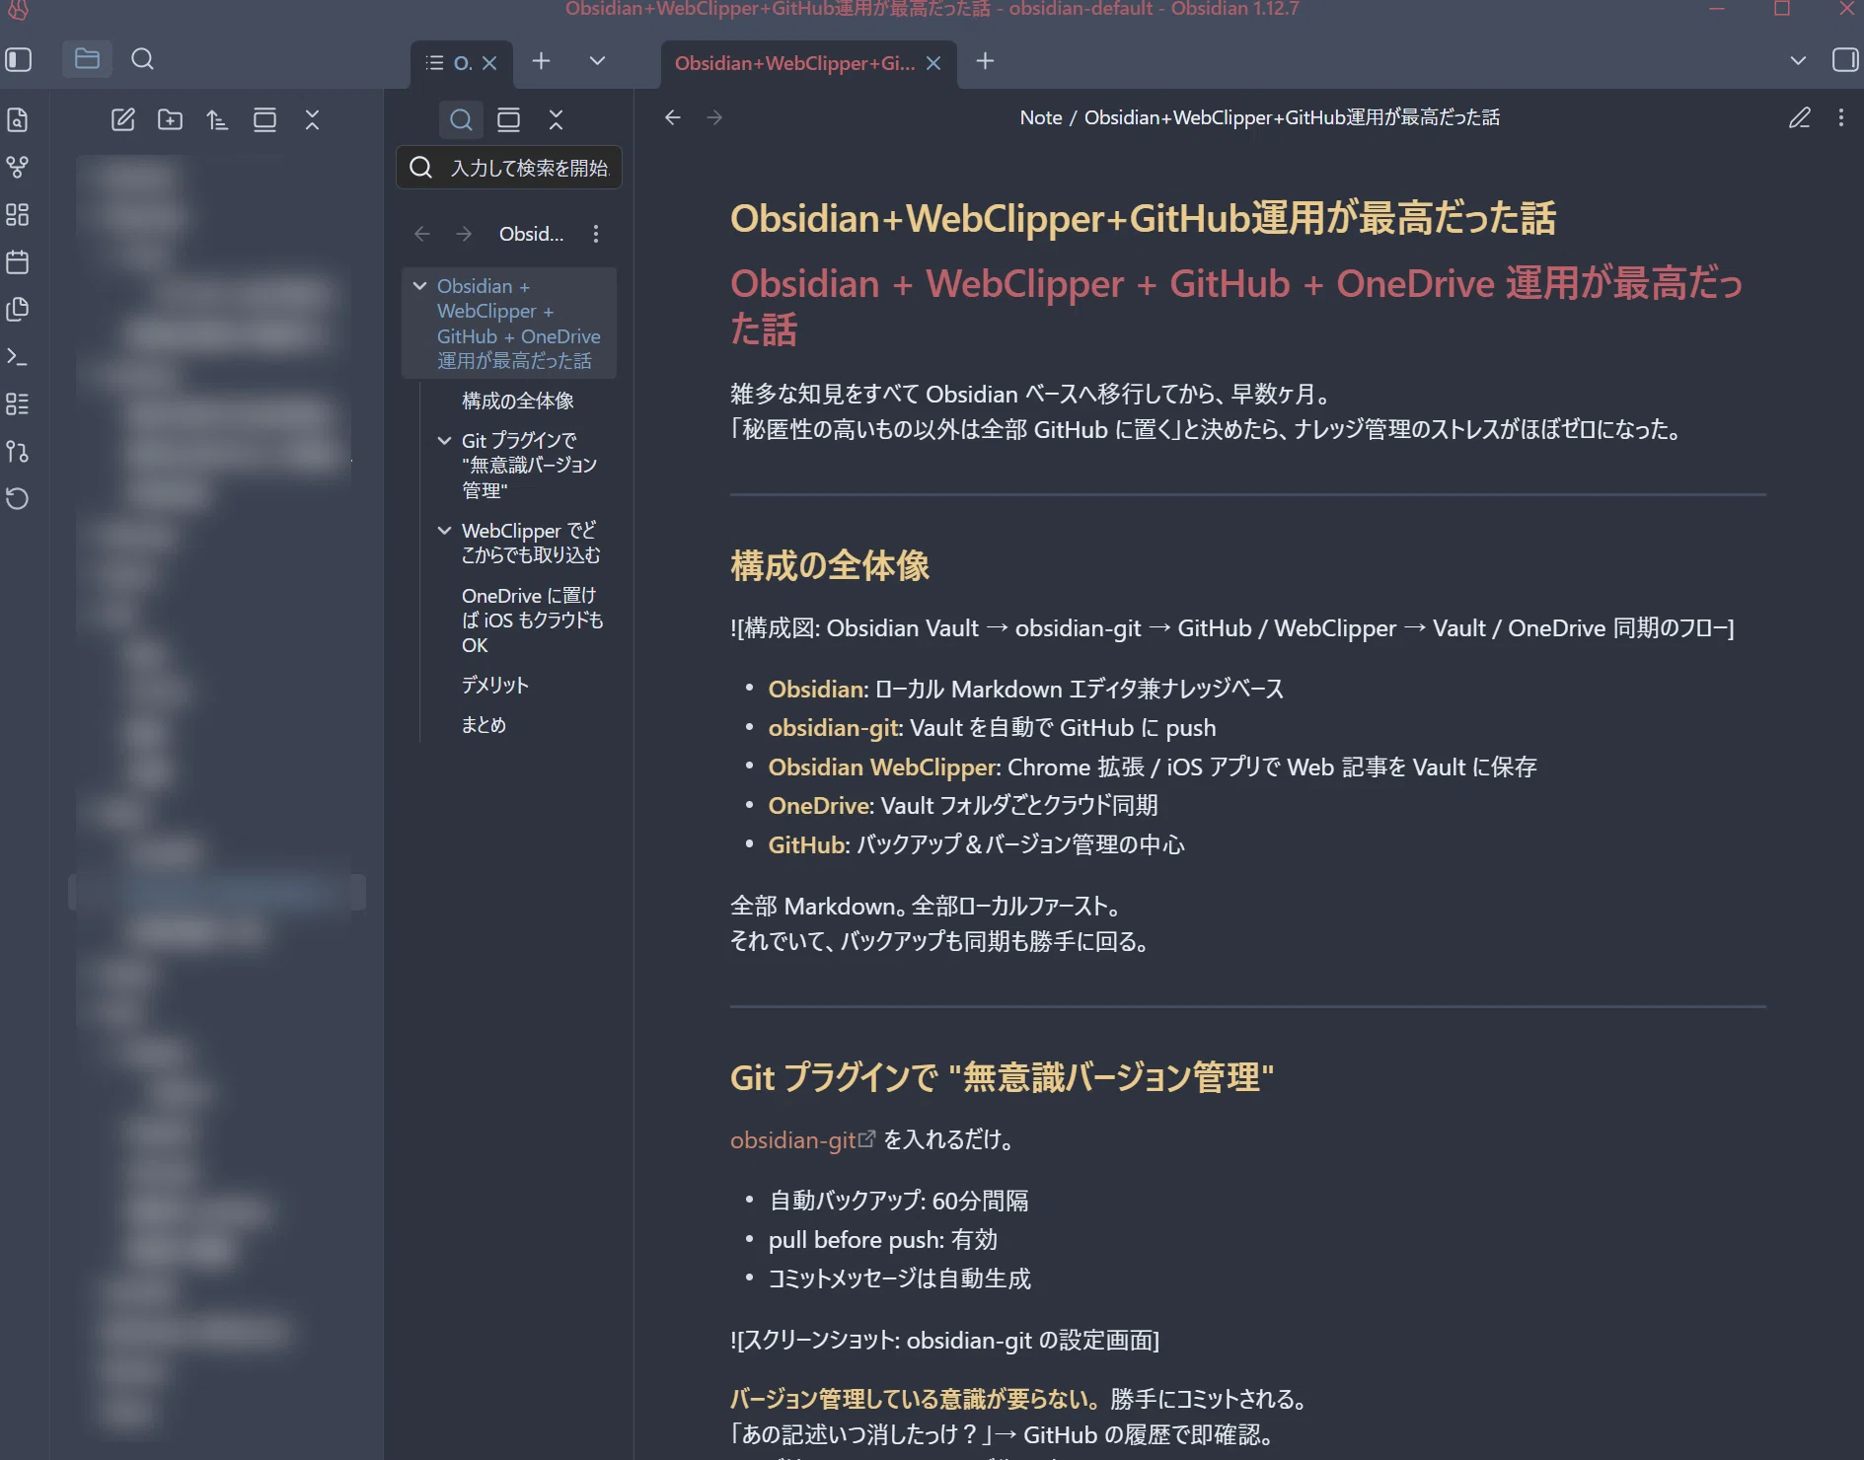Open today's daily note calendar icon
1864x1460 pixels.
click(18, 262)
